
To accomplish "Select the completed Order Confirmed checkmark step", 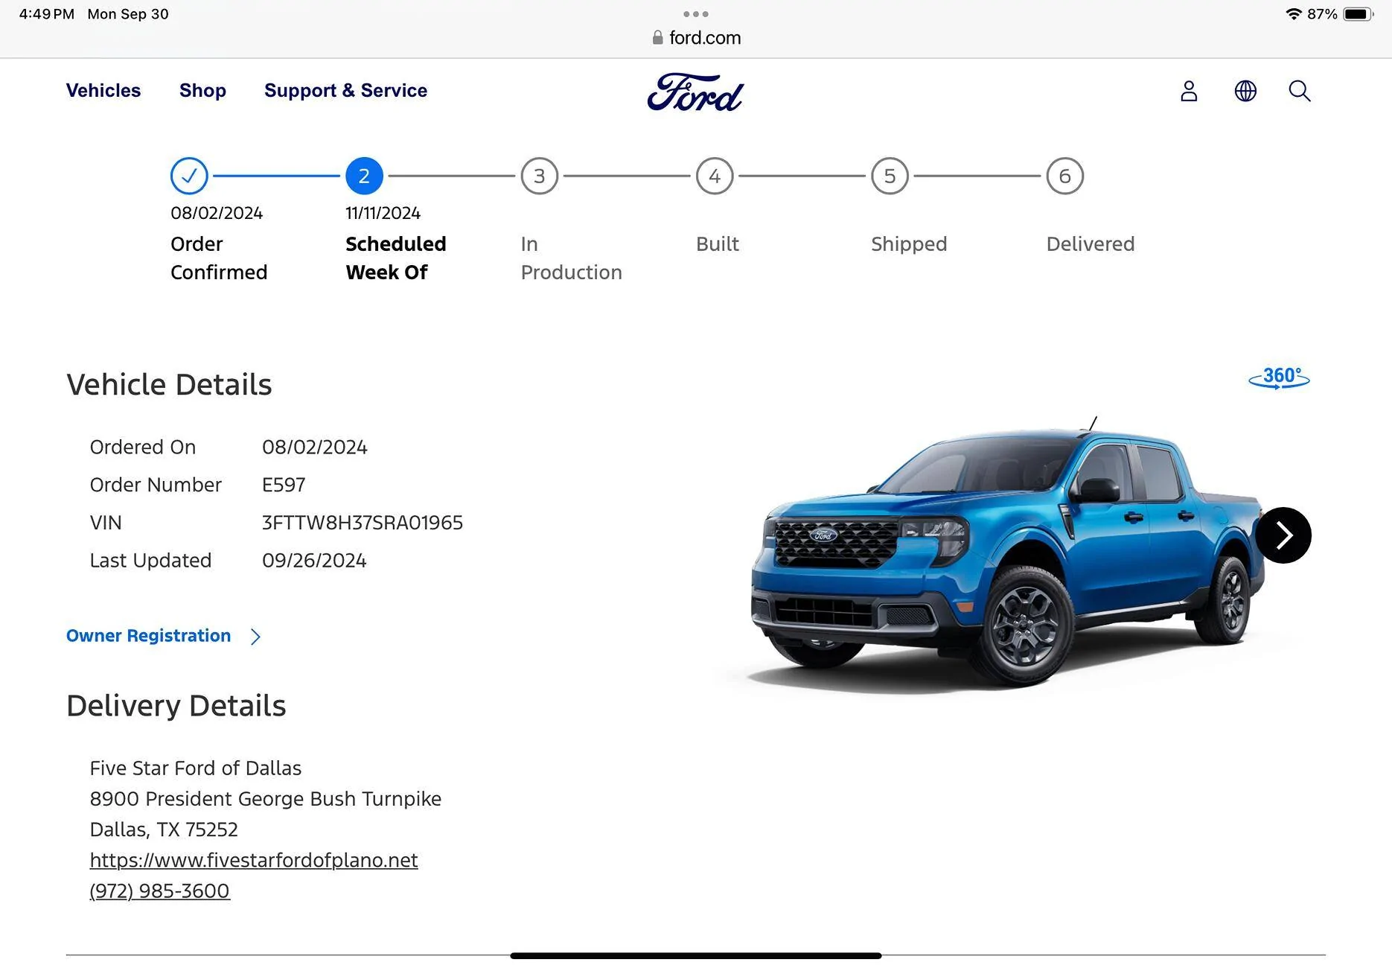I will pos(189,176).
